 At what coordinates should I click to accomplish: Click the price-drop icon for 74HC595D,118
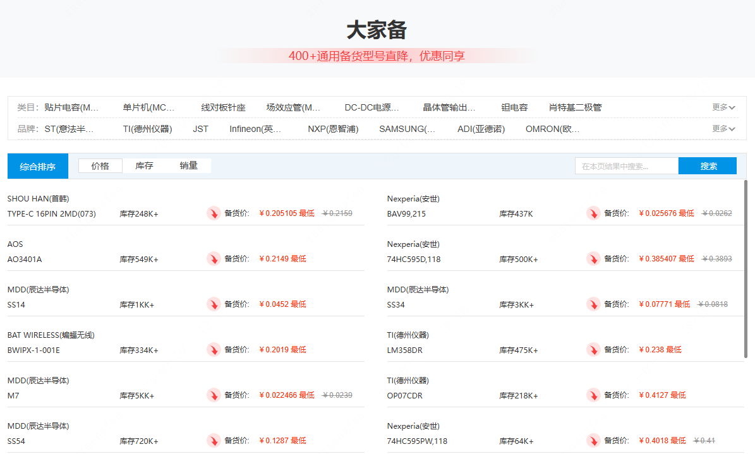(x=593, y=259)
